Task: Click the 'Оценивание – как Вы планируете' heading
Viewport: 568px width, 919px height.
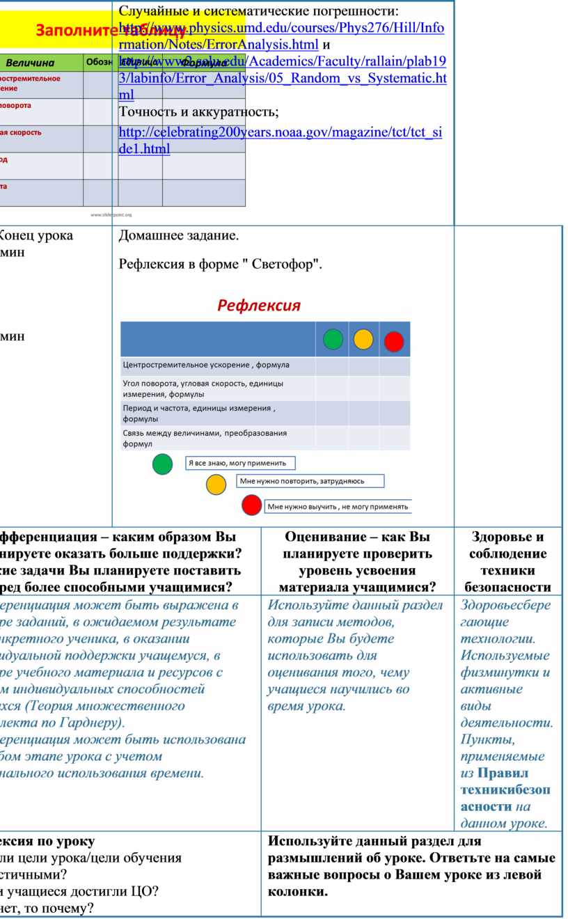Action: click(357, 562)
